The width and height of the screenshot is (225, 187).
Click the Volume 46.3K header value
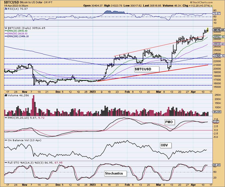[x=172, y=5]
